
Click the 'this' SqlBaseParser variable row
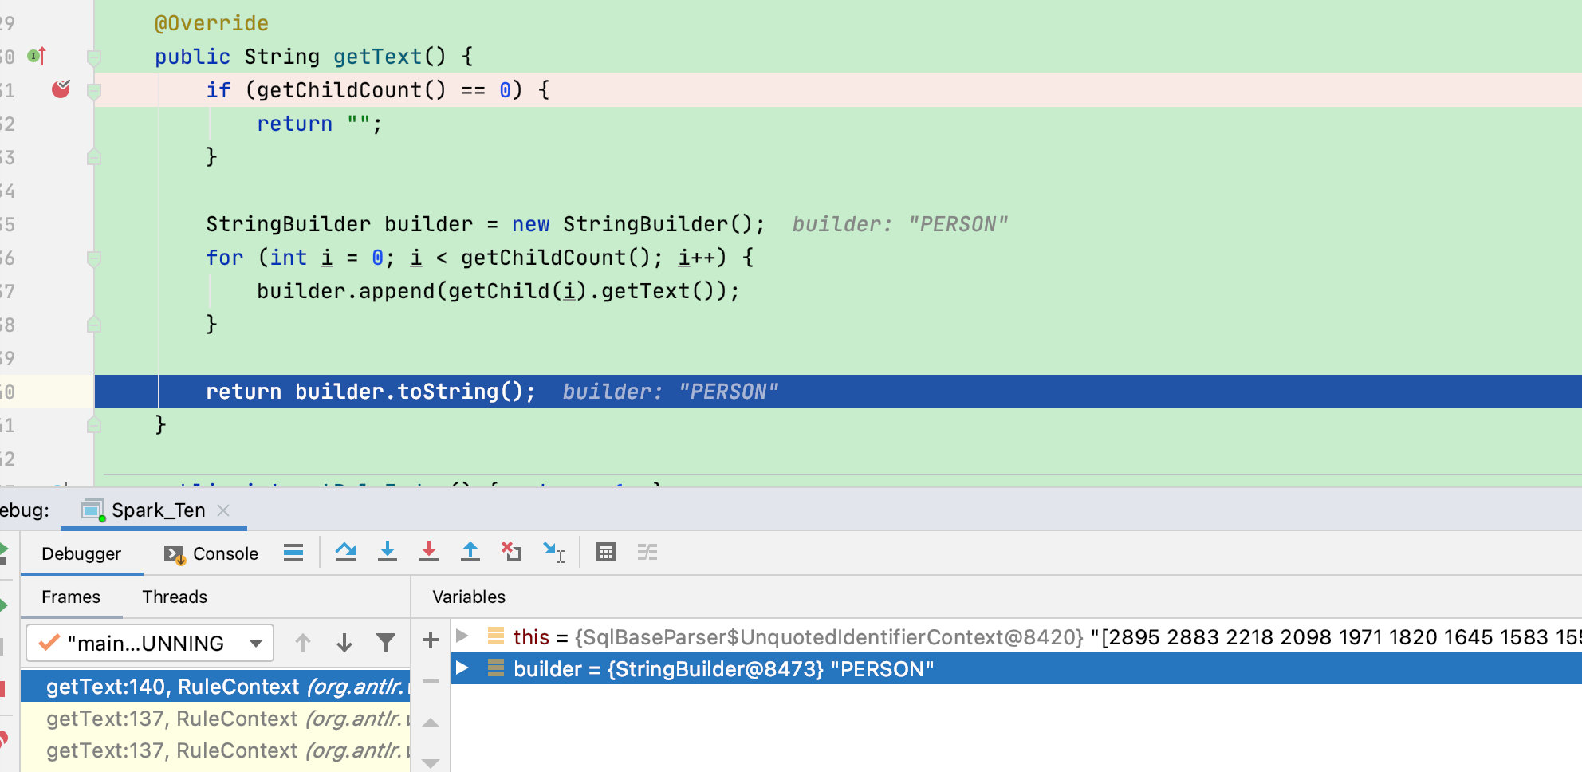point(1017,636)
